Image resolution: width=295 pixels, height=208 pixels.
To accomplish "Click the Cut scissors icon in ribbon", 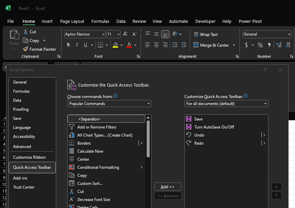I will (26, 32).
